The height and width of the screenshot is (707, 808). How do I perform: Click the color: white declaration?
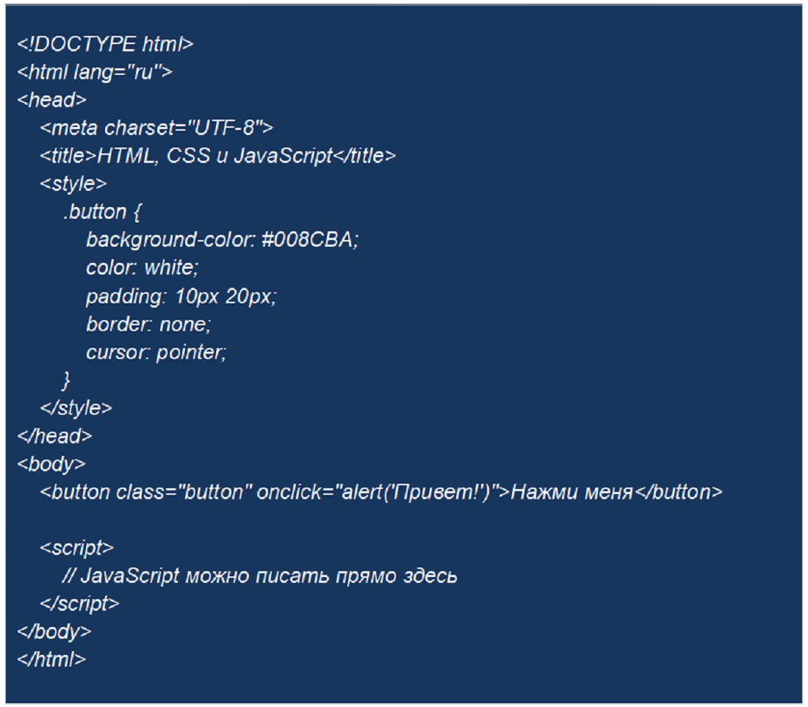[x=142, y=268]
